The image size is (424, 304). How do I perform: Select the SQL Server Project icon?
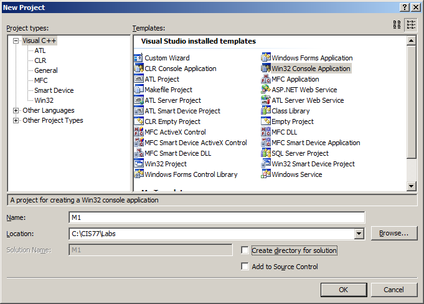tap(266, 153)
